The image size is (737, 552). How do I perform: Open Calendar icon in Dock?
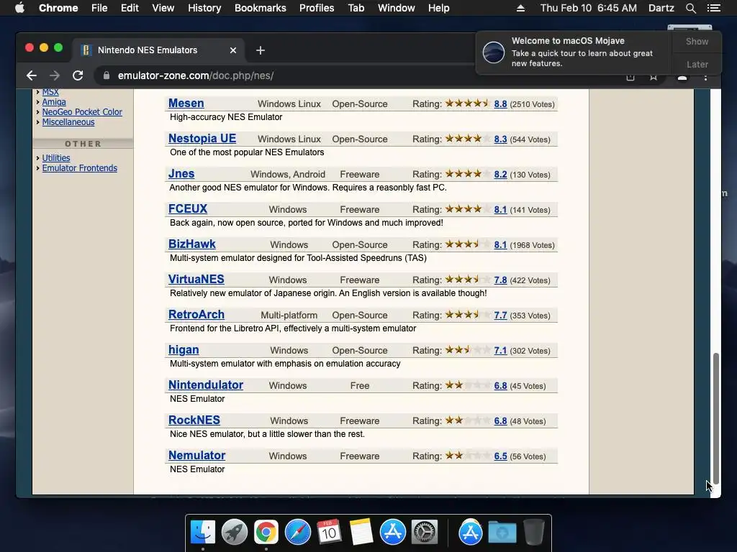click(x=329, y=533)
